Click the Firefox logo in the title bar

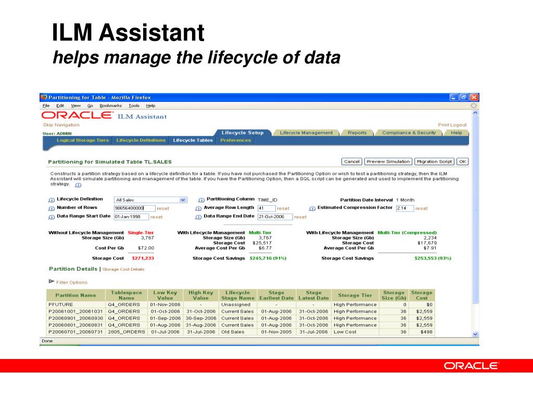coord(44,97)
